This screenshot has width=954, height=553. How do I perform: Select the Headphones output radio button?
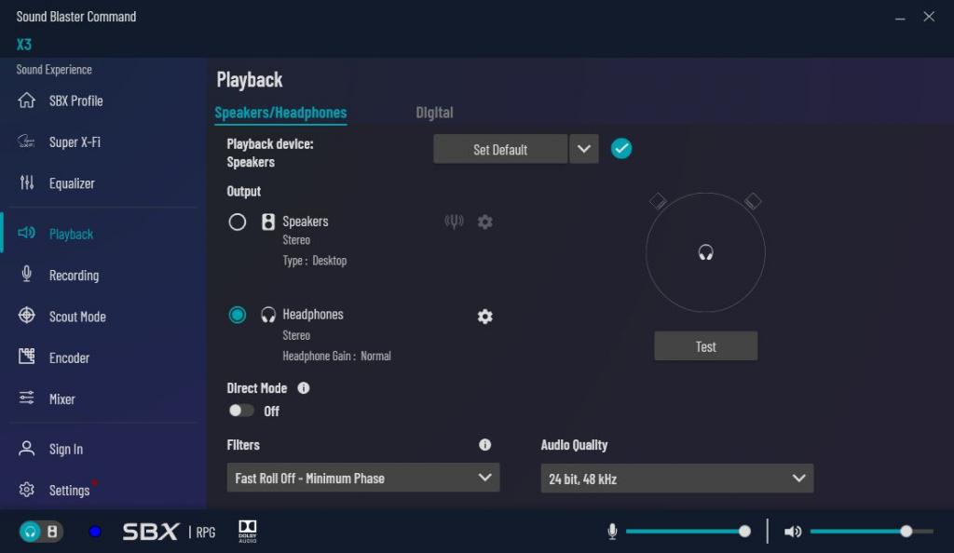click(x=238, y=315)
